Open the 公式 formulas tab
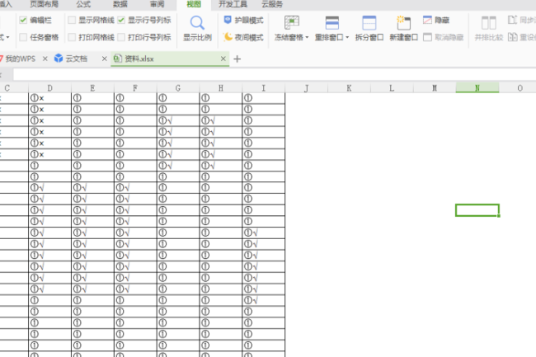This screenshot has height=357, width=536. (x=83, y=4)
